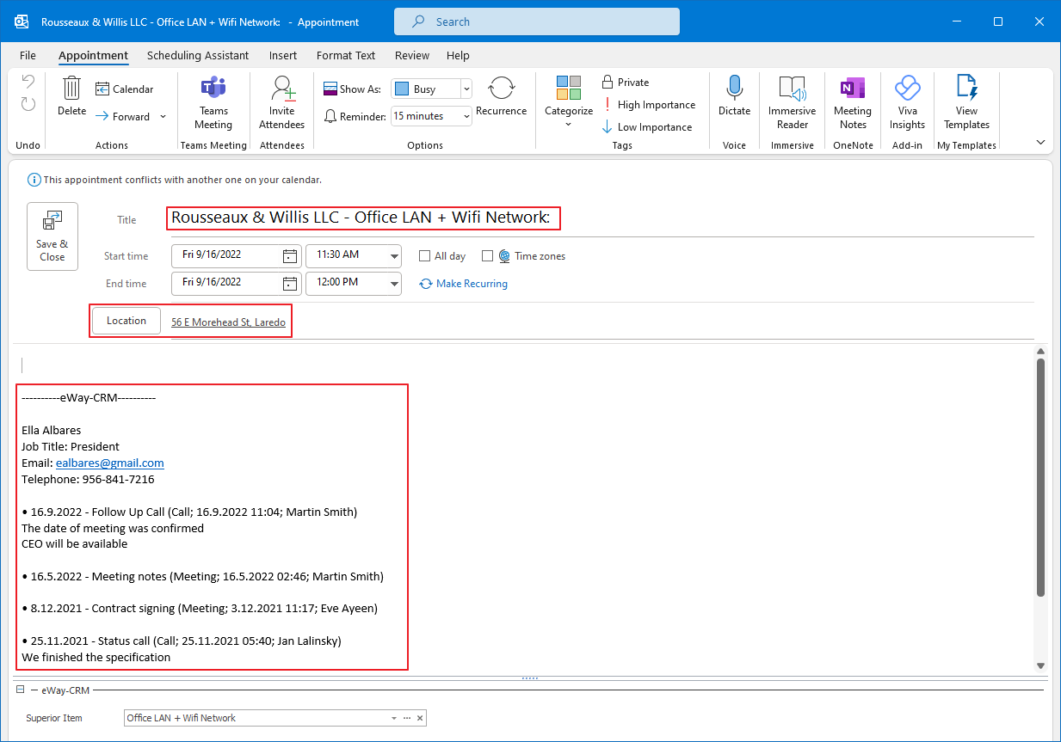Launch Immersive Reader
Image resolution: width=1061 pixels, height=742 pixels.
(x=793, y=102)
